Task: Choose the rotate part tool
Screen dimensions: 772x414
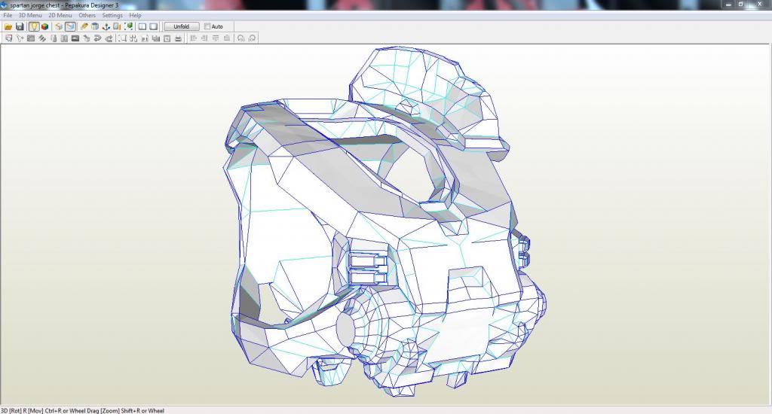Action: tap(20, 38)
